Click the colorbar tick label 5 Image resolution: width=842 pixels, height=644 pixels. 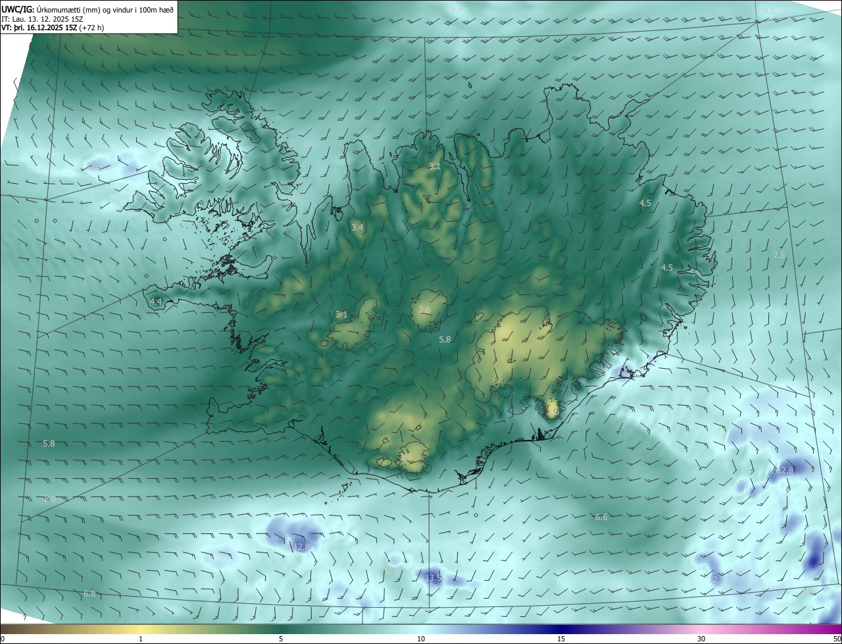[281, 639]
